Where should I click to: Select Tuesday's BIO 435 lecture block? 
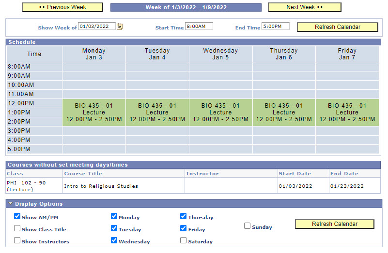[157, 112]
